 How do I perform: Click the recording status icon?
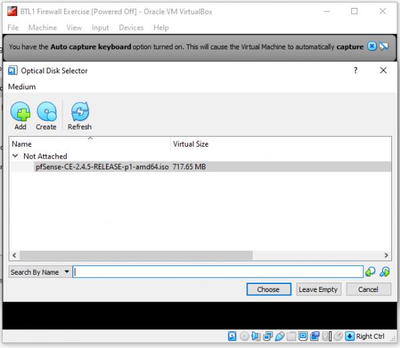pyautogui.click(x=315, y=336)
